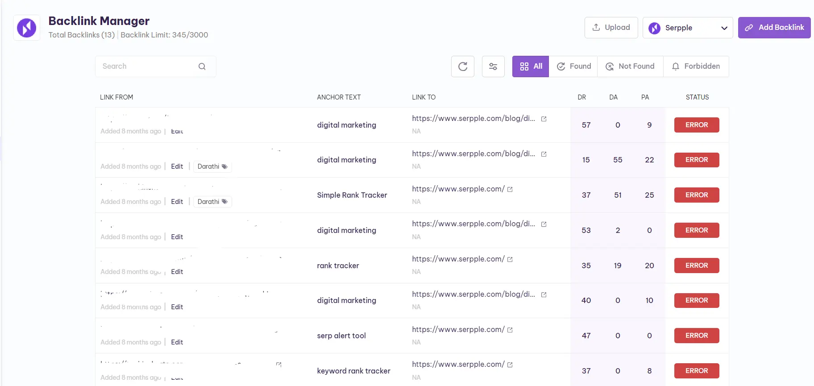Click the LINK TO column header
The height and width of the screenshot is (386, 814).
(x=424, y=97)
